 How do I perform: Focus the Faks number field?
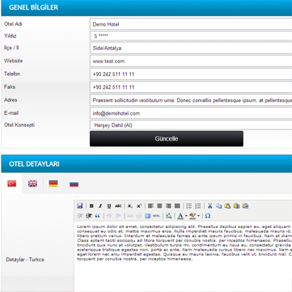click(191, 87)
